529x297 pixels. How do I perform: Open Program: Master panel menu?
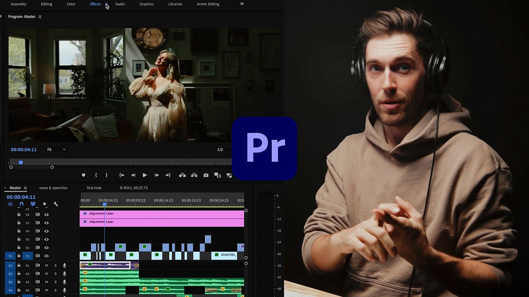pyautogui.click(x=40, y=17)
